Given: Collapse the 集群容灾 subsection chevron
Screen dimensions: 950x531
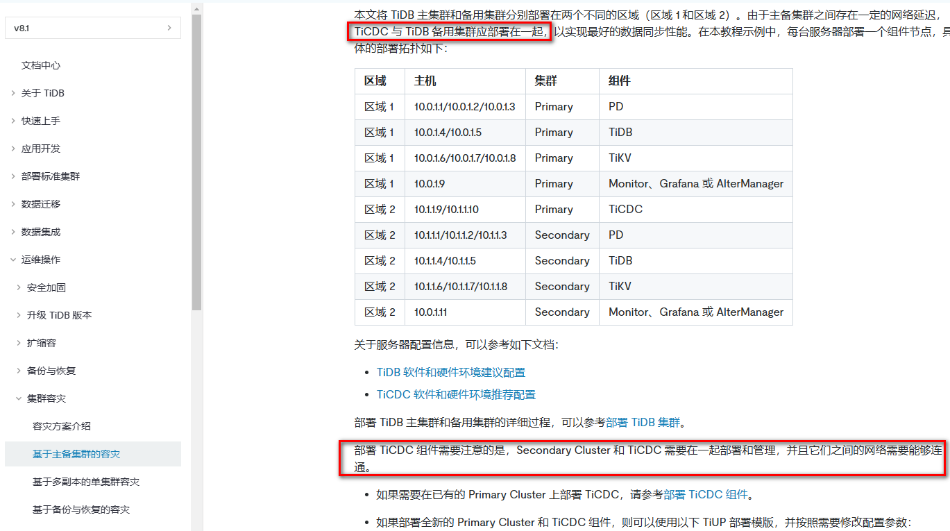Looking at the screenshot, I should [x=19, y=398].
